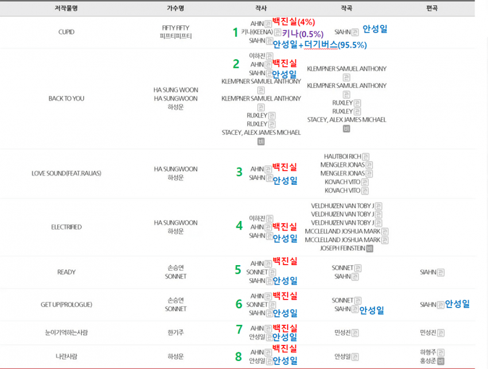
Task: Click 안성일's 관 icon in 나란사람 작곡 column
Action: click(355, 357)
